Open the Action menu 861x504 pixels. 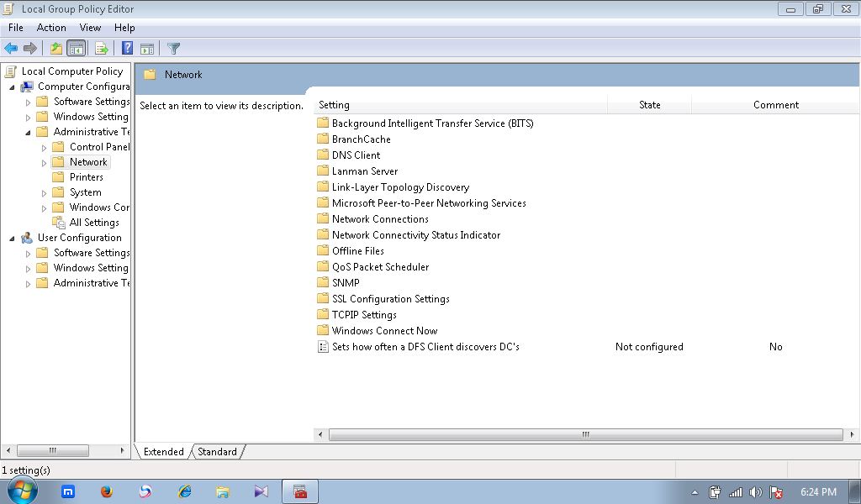51,28
